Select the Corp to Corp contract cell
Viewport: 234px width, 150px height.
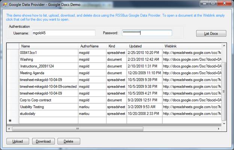coord(48,100)
